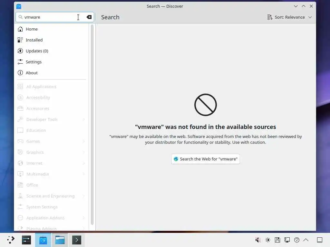Click the sort order icon

[270, 17]
